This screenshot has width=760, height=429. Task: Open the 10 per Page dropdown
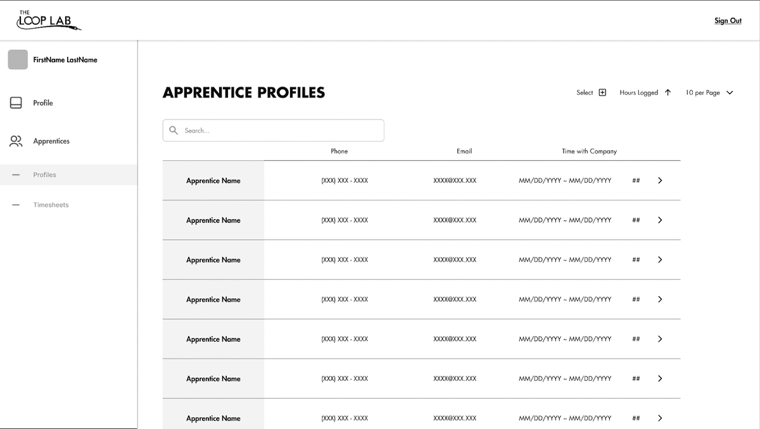tap(730, 92)
